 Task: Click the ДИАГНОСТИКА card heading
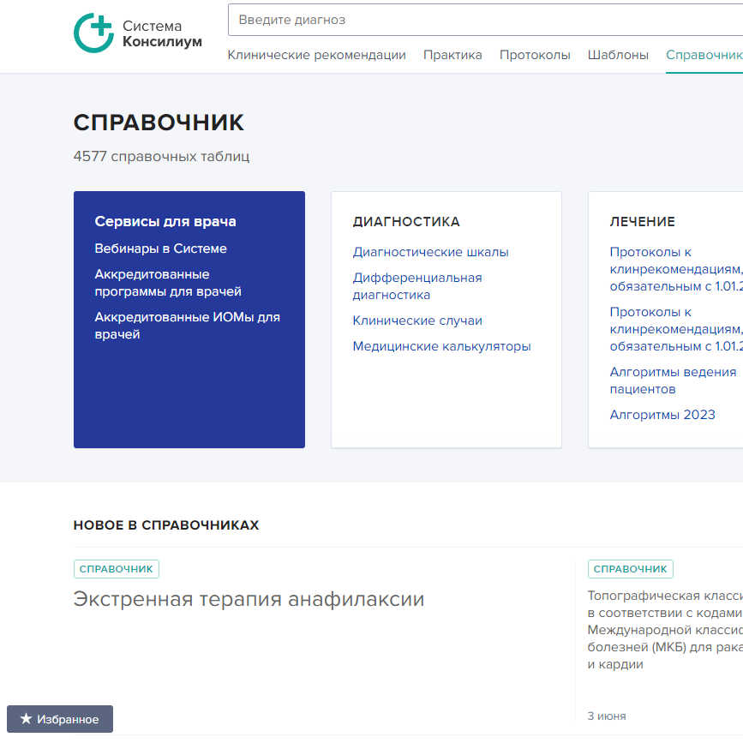[x=406, y=222]
